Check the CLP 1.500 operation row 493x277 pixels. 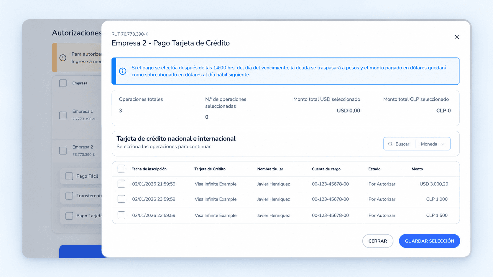click(x=121, y=215)
